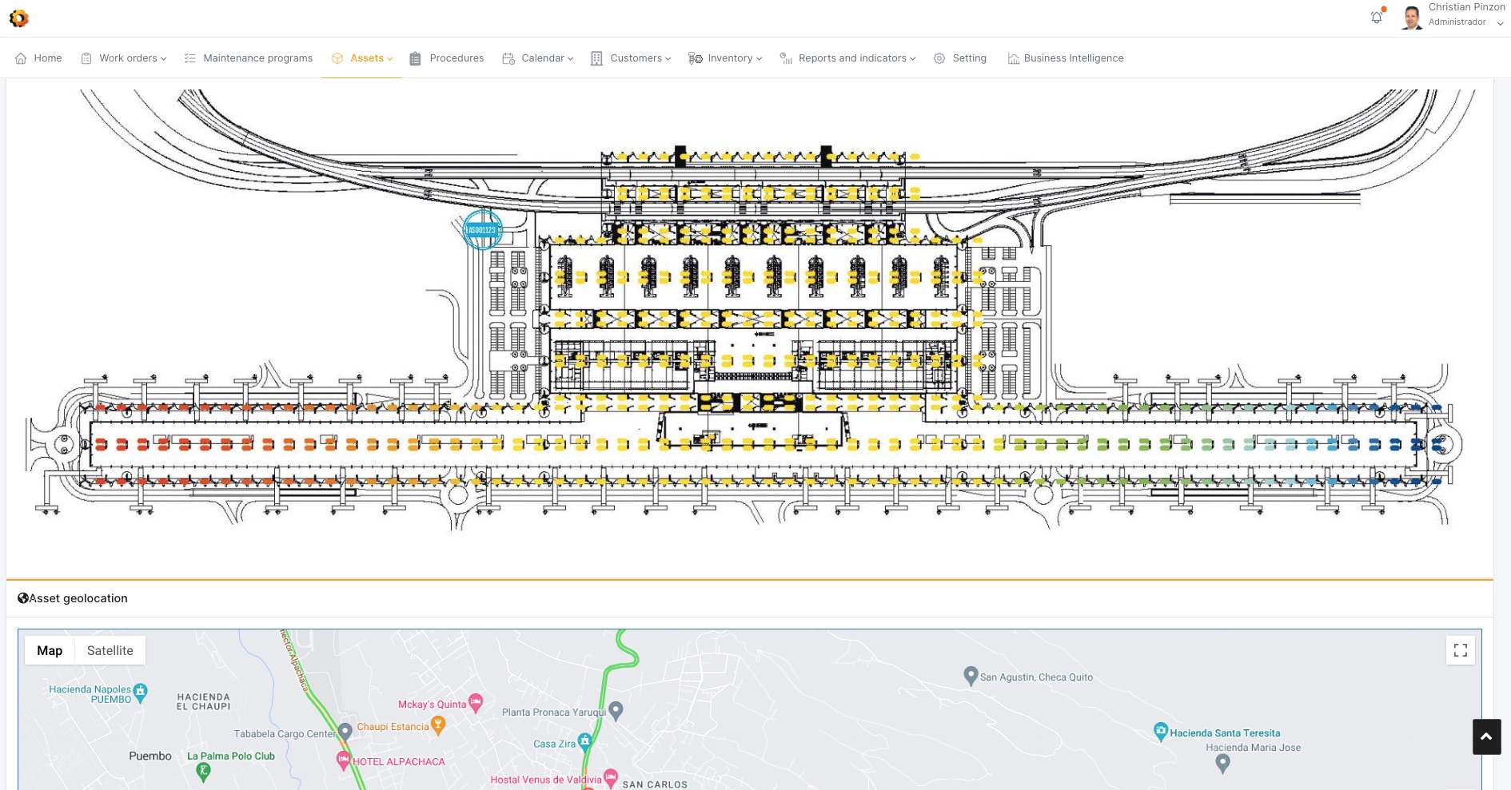Image resolution: width=1511 pixels, height=790 pixels.
Task: Click the Planta Pronaca Yaruqui map pin
Action: point(616,710)
